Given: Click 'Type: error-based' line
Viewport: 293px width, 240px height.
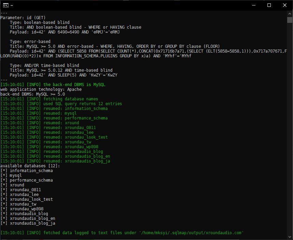Looking at the screenshot, I should (30, 42).
